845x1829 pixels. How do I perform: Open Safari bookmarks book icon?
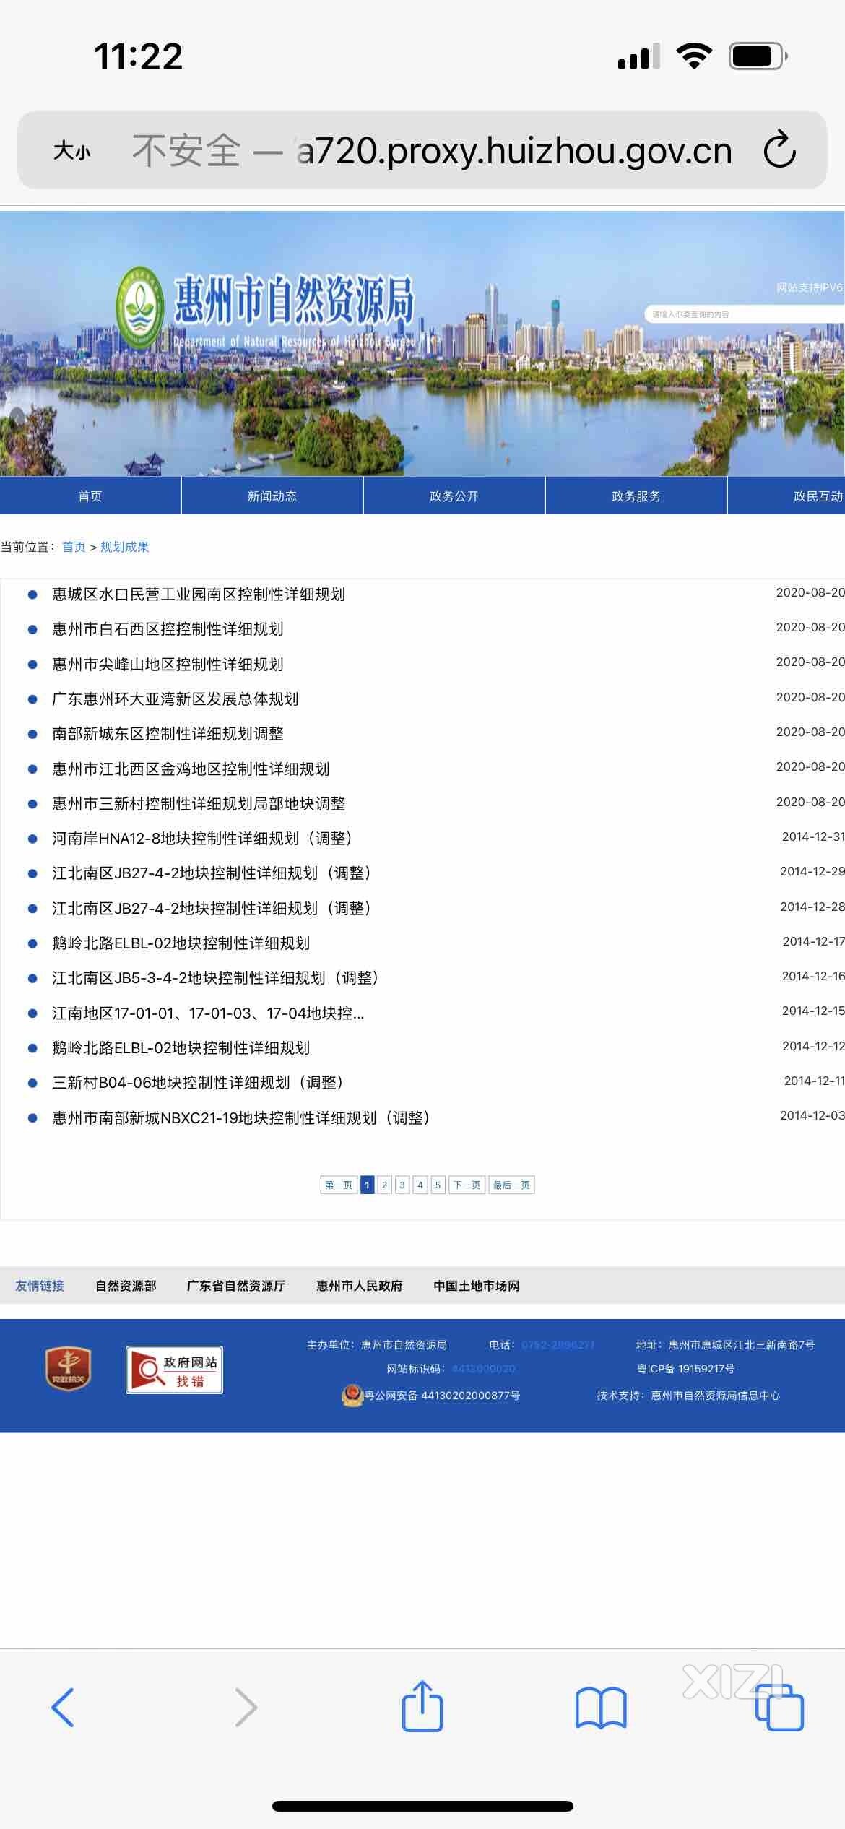point(601,1708)
